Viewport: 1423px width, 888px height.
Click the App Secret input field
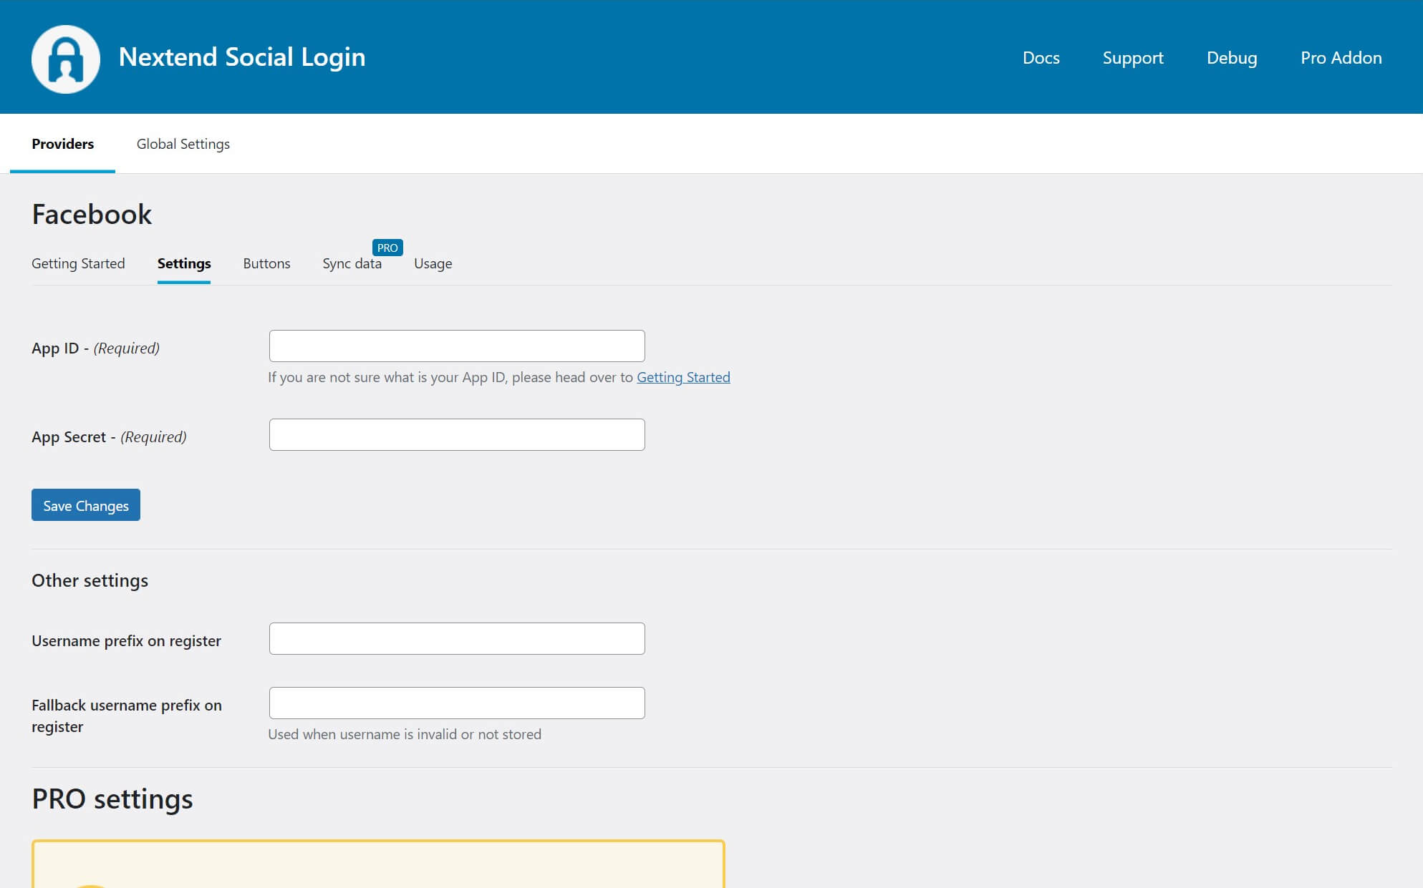click(x=456, y=434)
